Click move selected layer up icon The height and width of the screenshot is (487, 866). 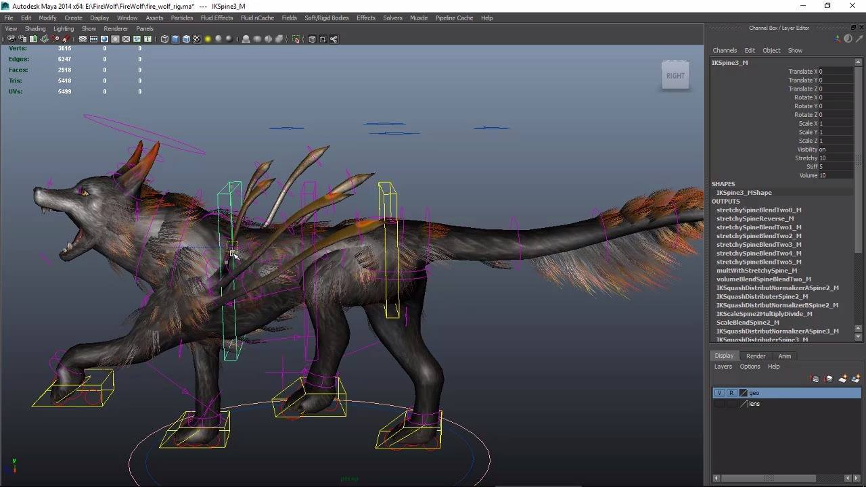(x=815, y=379)
